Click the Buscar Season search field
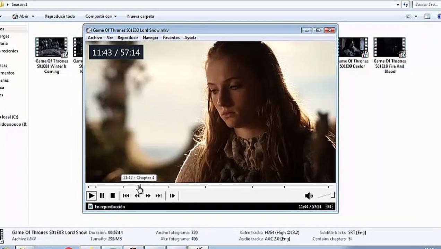 point(426,4)
